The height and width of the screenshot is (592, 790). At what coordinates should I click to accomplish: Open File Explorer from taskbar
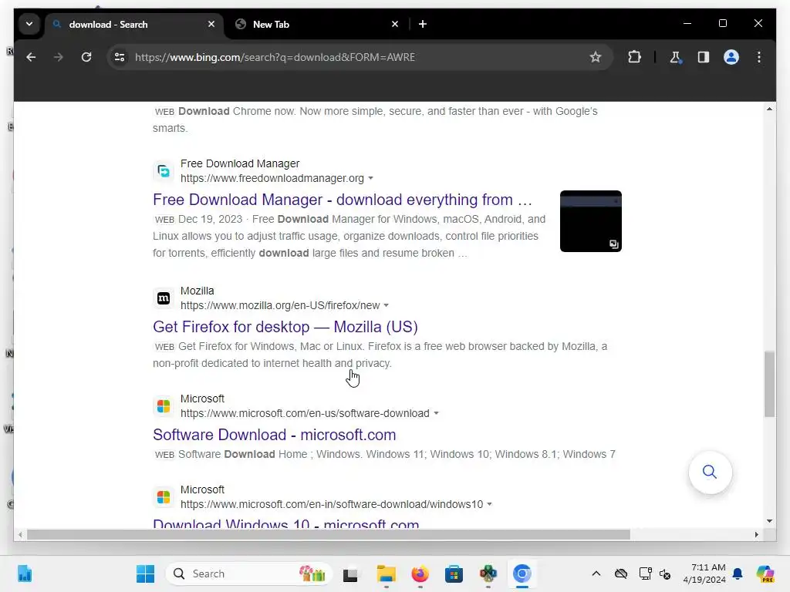(x=387, y=573)
